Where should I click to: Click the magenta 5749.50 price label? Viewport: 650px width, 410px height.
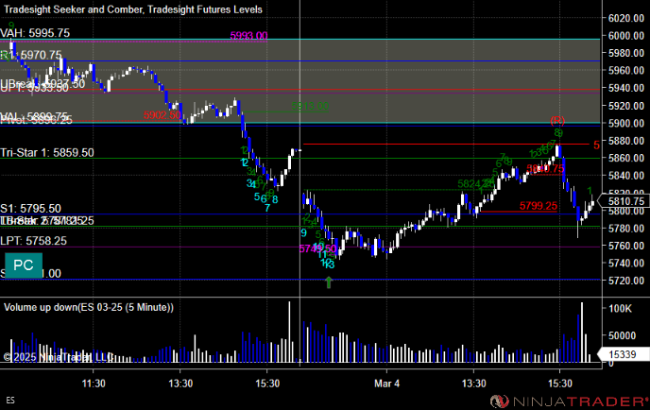pos(317,248)
